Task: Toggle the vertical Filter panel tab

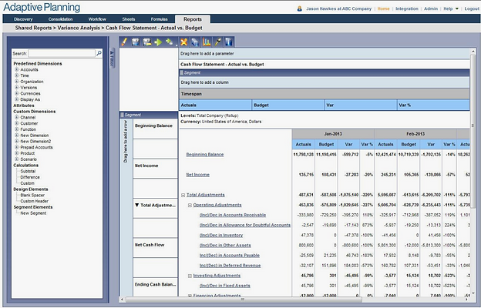Action: click(x=112, y=58)
